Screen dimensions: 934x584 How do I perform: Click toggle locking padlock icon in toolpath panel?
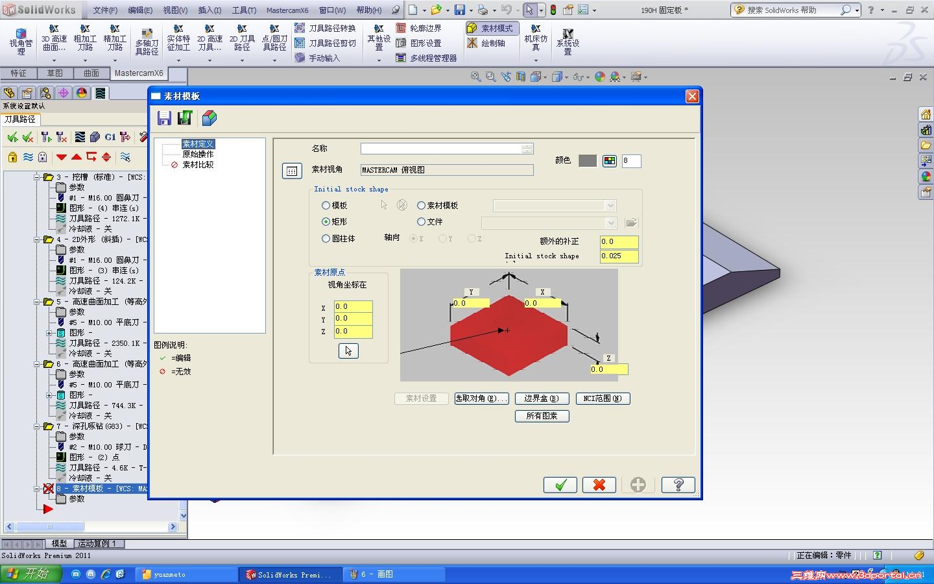pos(12,157)
